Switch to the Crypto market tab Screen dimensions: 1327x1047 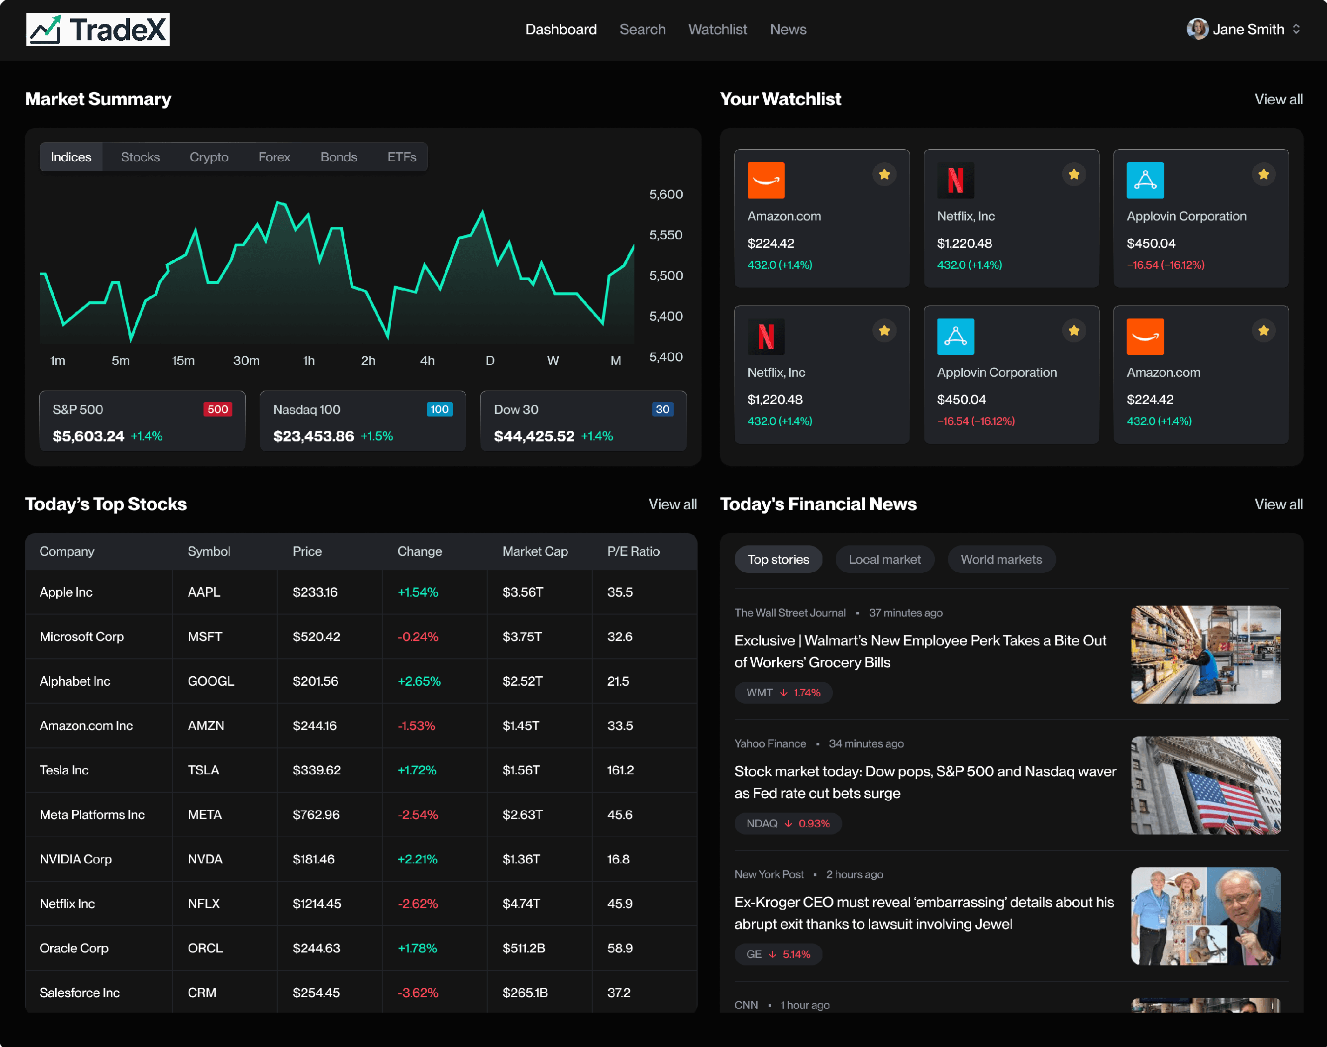(209, 157)
